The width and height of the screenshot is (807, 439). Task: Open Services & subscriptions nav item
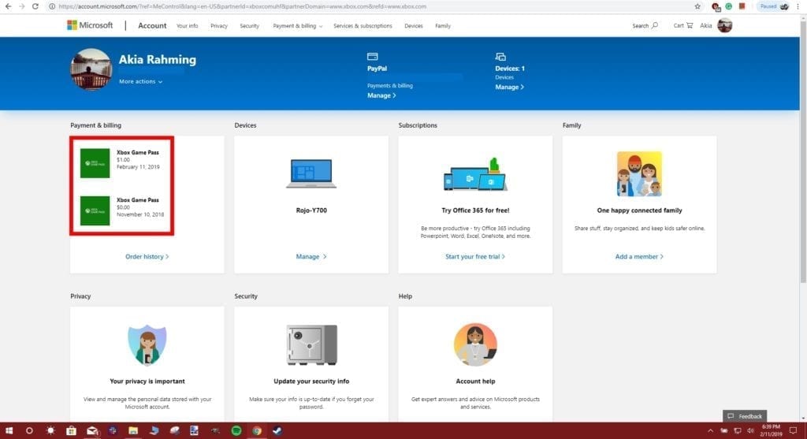363,26
